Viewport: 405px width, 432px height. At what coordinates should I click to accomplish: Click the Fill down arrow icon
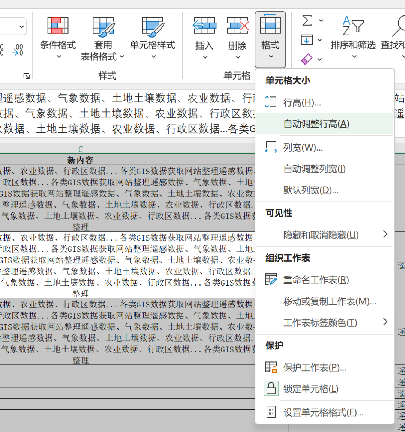click(307, 40)
